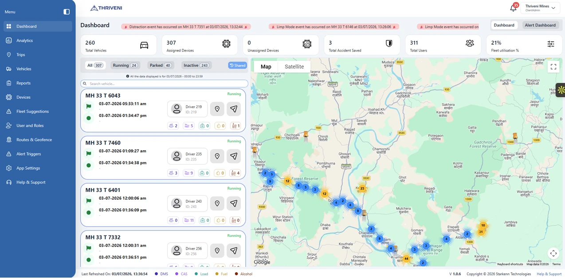Open Driver 219 profile button
The width and height of the screenshot is (565, 278).
pos(188,109)
